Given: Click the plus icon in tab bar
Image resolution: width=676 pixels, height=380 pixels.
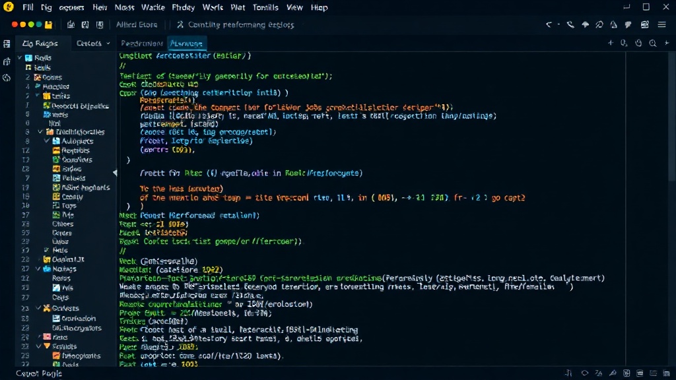Looking at the screenshot, I should [x=611, y=43].
